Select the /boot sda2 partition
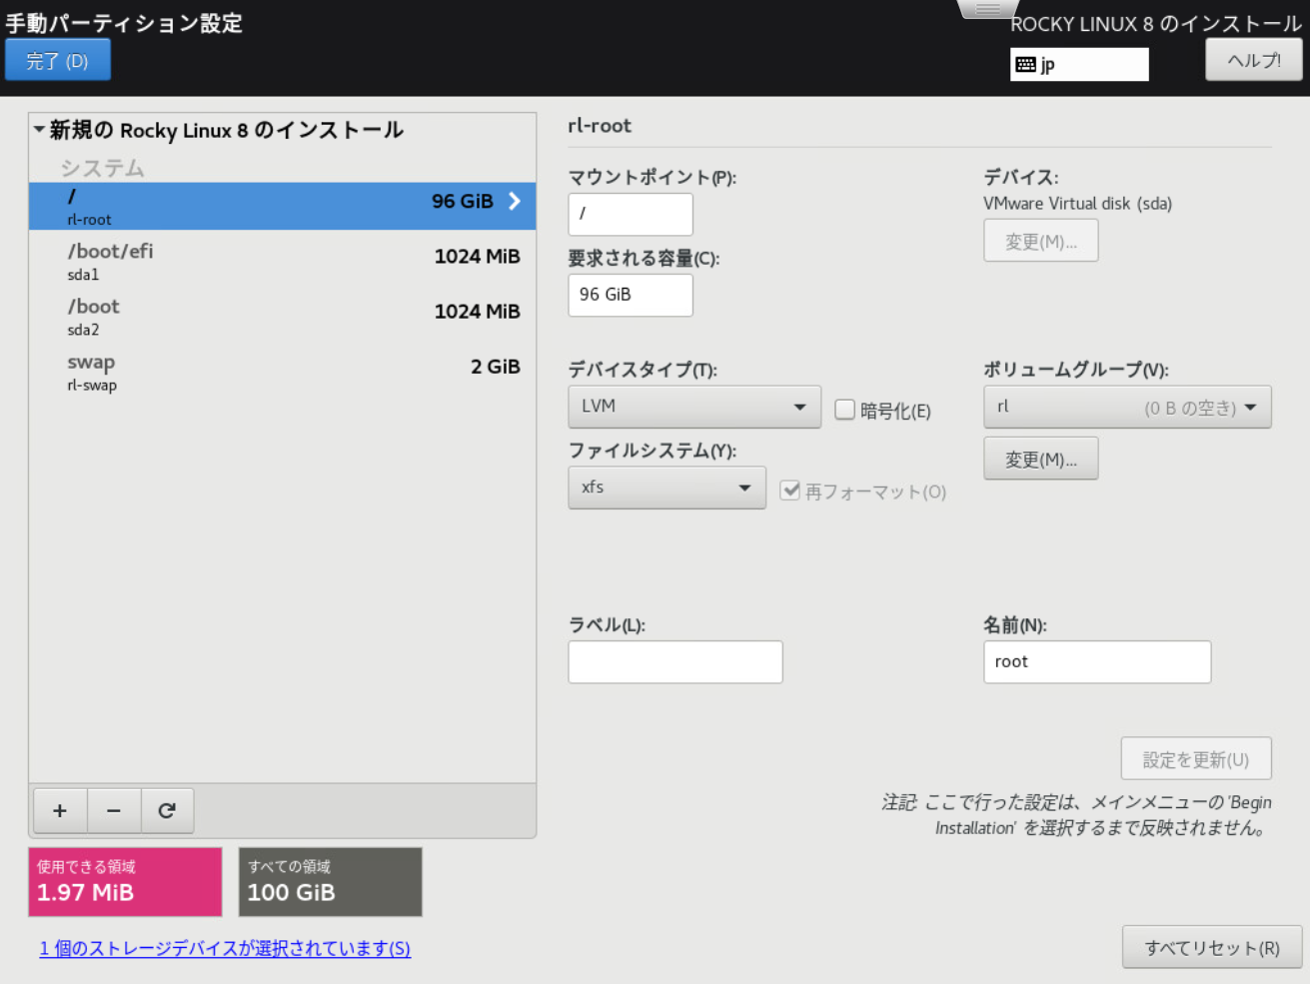 coord(282,316)
